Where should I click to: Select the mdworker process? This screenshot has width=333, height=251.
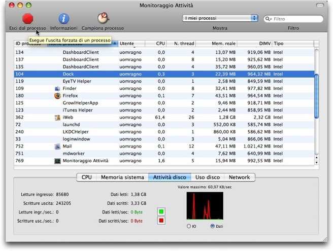point(74,154)
